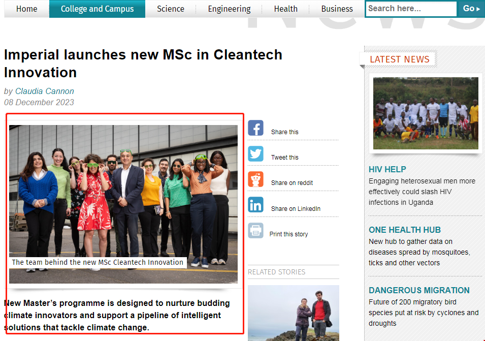
Task: Open the DANGEROUS MIGRATION story
Action: click(418, 290)
